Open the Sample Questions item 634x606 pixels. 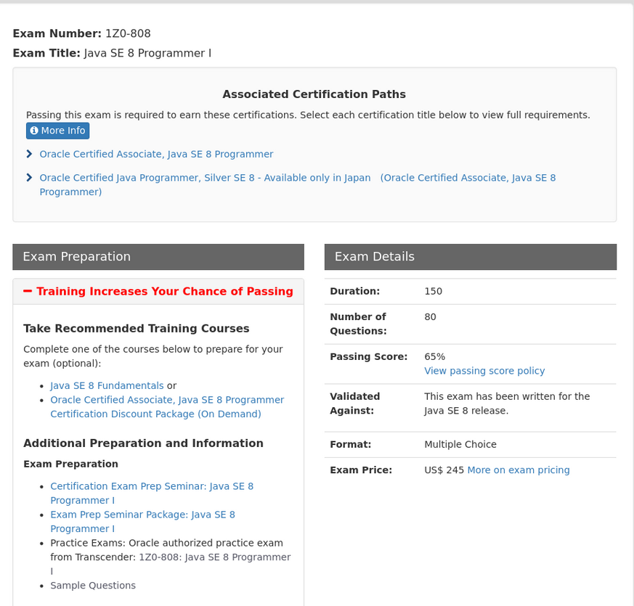point(92,586)
